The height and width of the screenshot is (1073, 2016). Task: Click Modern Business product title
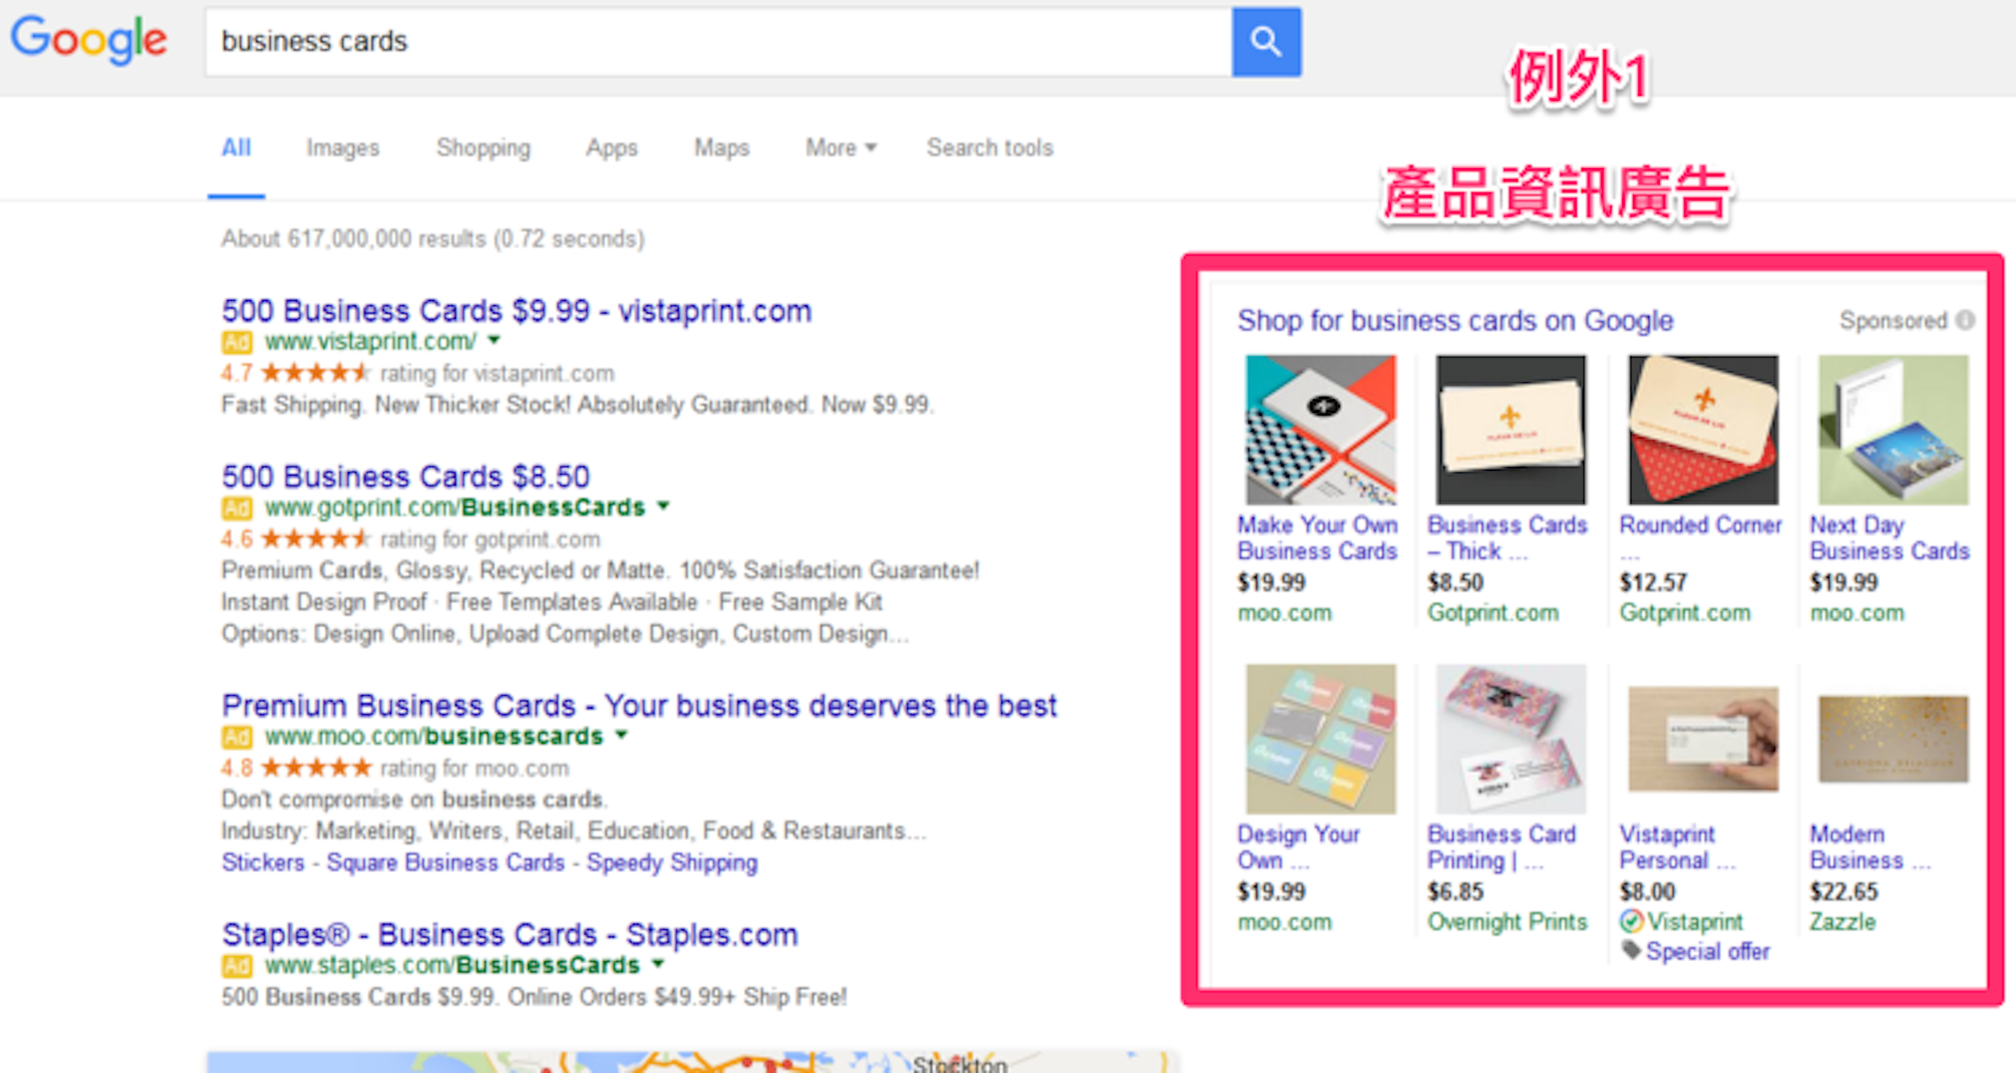click(1871, 847)
